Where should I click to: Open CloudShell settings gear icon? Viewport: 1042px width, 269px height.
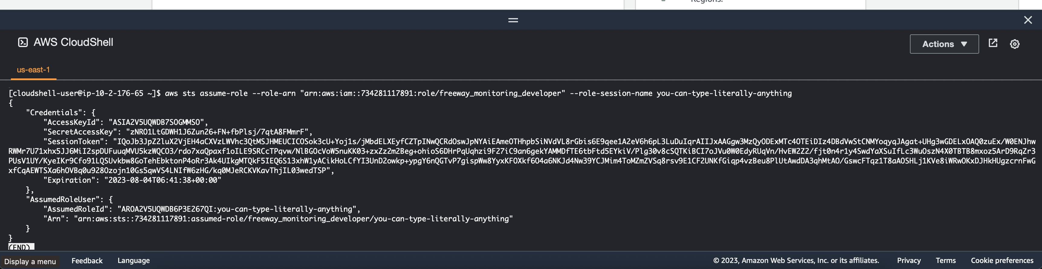(x=1014, y=44)
